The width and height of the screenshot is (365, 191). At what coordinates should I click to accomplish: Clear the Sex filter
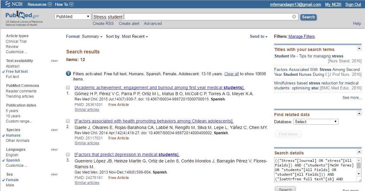coord(54,174)
